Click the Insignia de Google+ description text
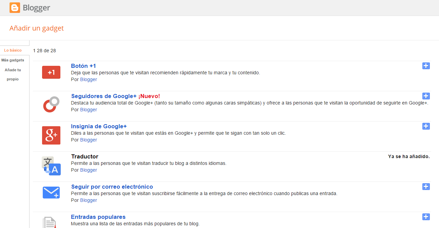This screenshot has width=439, height=228. (178, 133)
